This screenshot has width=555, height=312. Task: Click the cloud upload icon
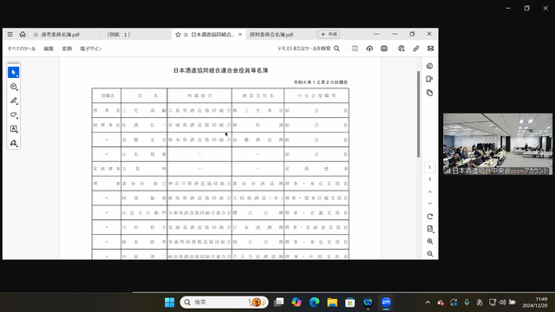(x=369, y=49)
